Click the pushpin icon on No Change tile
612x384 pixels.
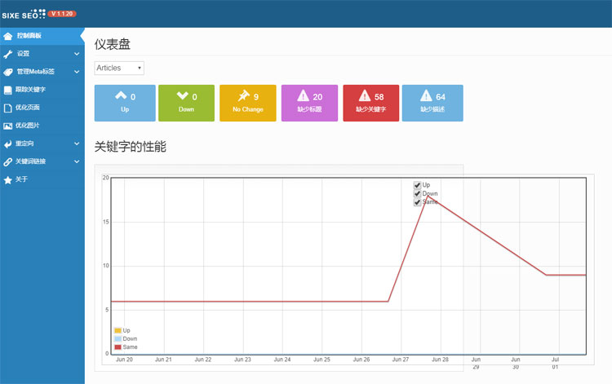[x=242, y=96]
